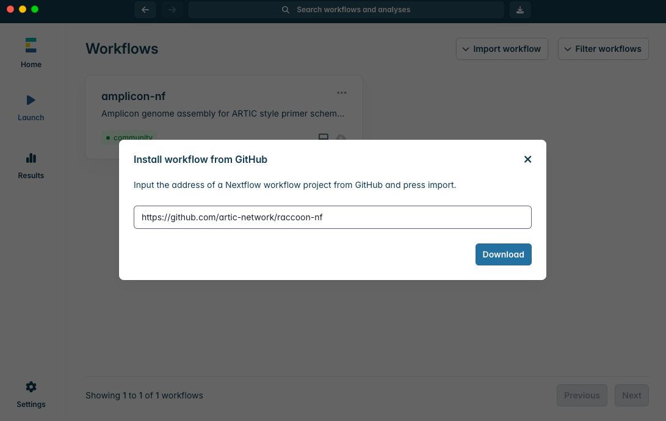
Task: Click the green macOS fullscreen button
Action: coord(35,9)
